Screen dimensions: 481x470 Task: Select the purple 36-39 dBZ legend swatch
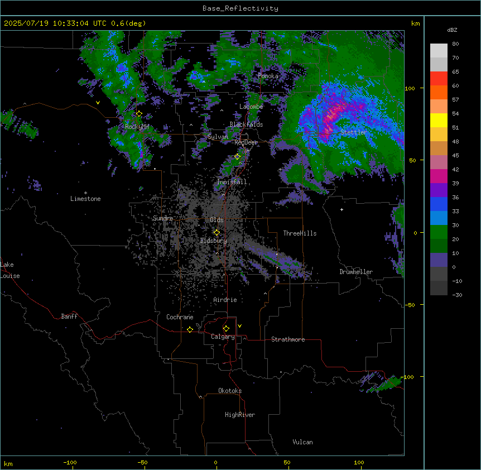(439, 190)
